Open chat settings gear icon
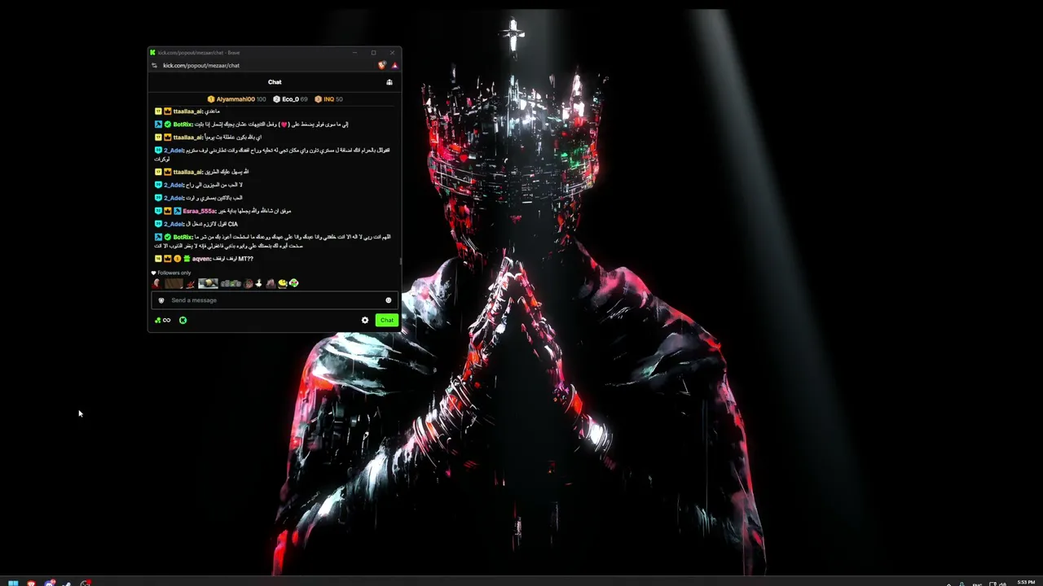Screen dimensions: 1043x586 coord(365,320)
